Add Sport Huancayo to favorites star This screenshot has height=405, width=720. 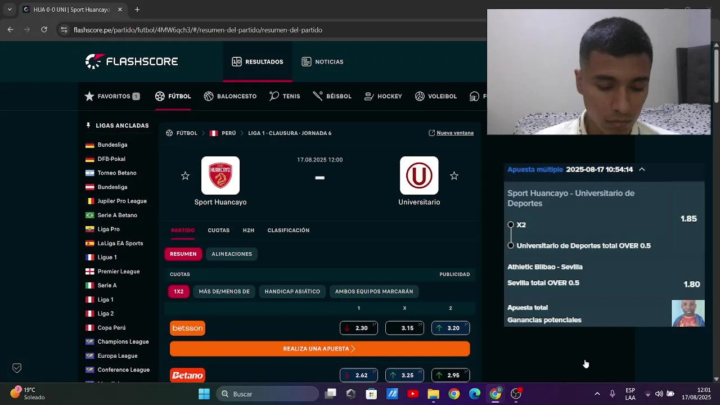point(185,176)
